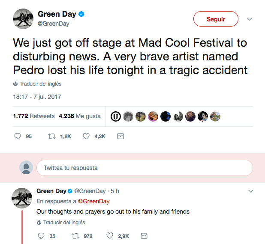Viewport: 265px width, 244px height.
Task: Click reply icon on thoughts and prayers tweet
Action: [x=42, y=236]
